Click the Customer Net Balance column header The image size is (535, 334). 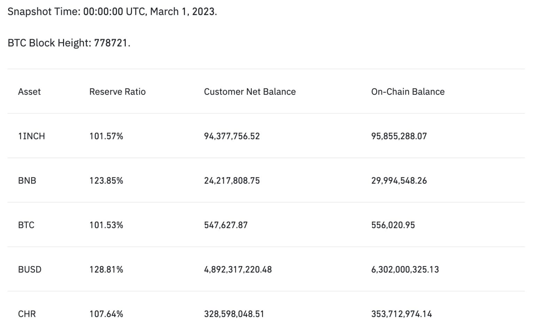click(x=250, y=92)
